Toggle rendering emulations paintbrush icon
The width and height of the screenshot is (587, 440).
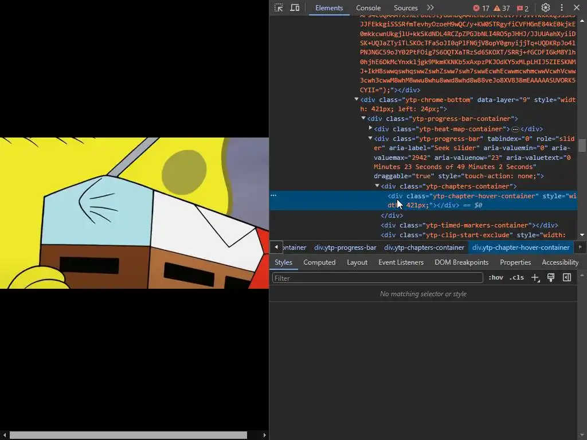[551, 278]
